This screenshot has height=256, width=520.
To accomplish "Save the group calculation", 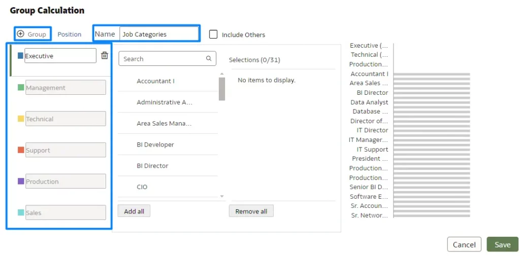I will 502,244.
